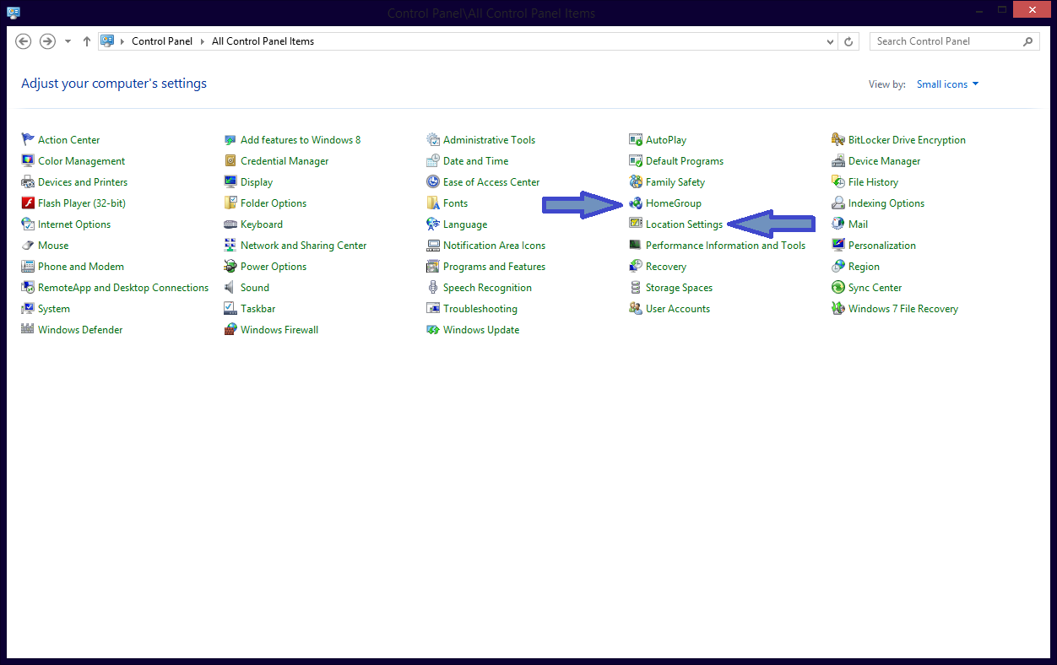Screen dimensions: 1057x665
Task: Click the Color Management monitor icon
Action: pos(28,161)
